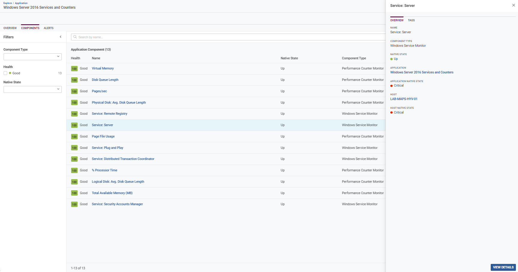Click the green Up native state indicator
Screen dimensions: 518x272
pyautogui.click(x=391, y=59)
